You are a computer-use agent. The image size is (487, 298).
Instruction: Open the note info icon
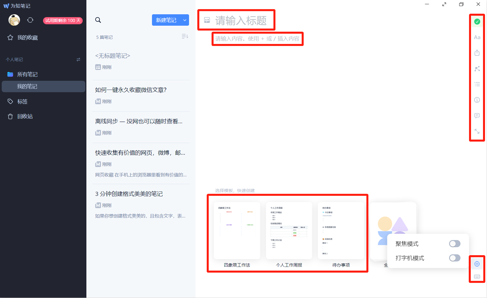click(x=477, y=100)
